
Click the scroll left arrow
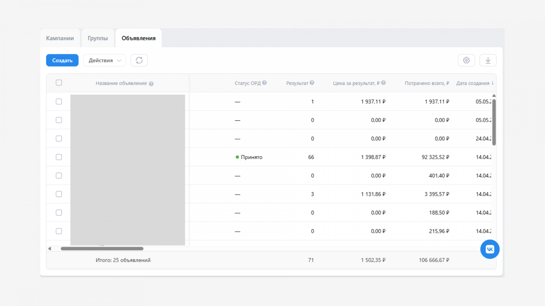(x=50, y=249)
